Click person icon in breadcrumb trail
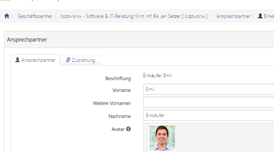 point(260,16)
